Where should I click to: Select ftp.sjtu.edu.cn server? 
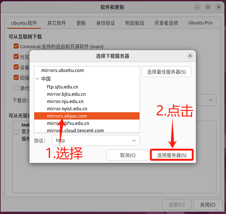(87, 87)
